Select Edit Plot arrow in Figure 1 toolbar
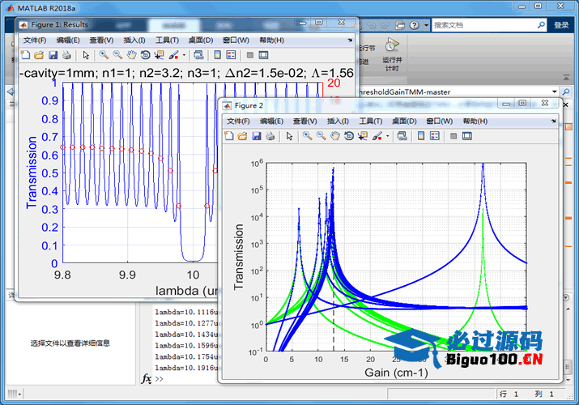The image size is (579, 405). point(86,55)
